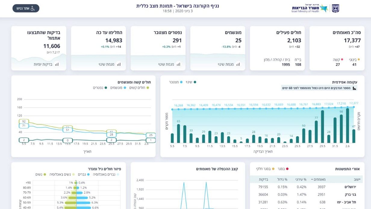The height and width of the screenshot is (209, 371).
Task: Click total confirmed value 17,377 on card
Action: click(352, 41)
